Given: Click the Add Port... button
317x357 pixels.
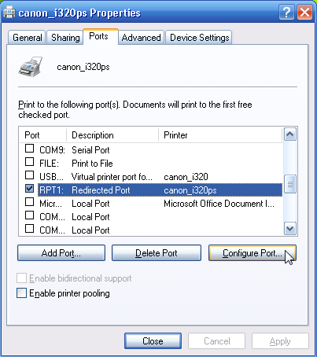Looking at the screenshot, I should [61, 253].
